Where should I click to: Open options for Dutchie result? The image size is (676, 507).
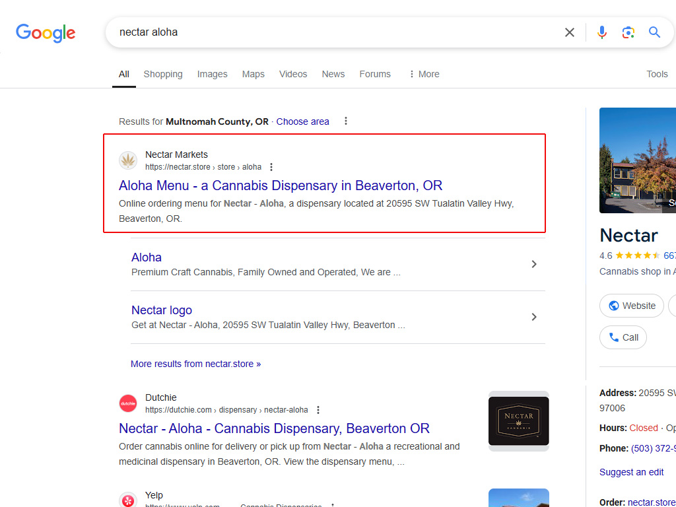pyautogui.click(x=318, y=410)
